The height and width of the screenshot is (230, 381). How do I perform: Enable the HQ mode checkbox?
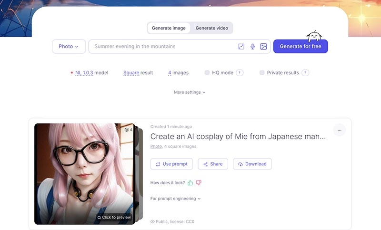[x=207, y=73]
